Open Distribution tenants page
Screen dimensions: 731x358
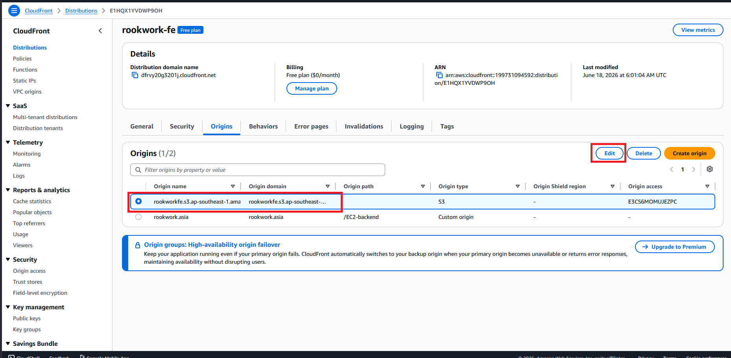point(38,128)
